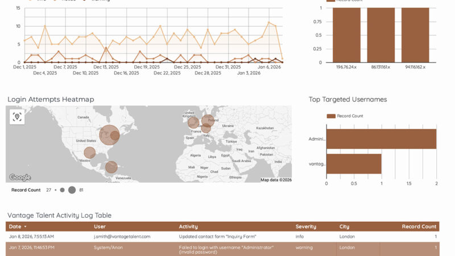Select the Failed to login with username "Administrator" cell
Image resolution: width=455 pixels, height=256 pixels.
tap(226, 250)
